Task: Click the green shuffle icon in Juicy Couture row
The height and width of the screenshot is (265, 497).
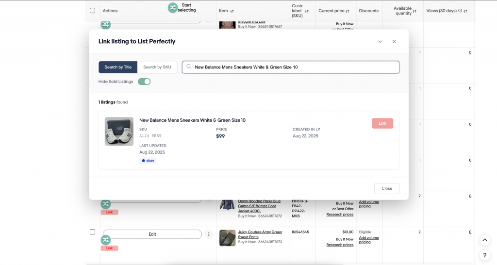Action: tap(106, 240)
